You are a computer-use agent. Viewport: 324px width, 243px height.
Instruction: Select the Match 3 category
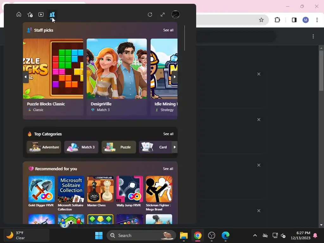click(x=81, y=147)
